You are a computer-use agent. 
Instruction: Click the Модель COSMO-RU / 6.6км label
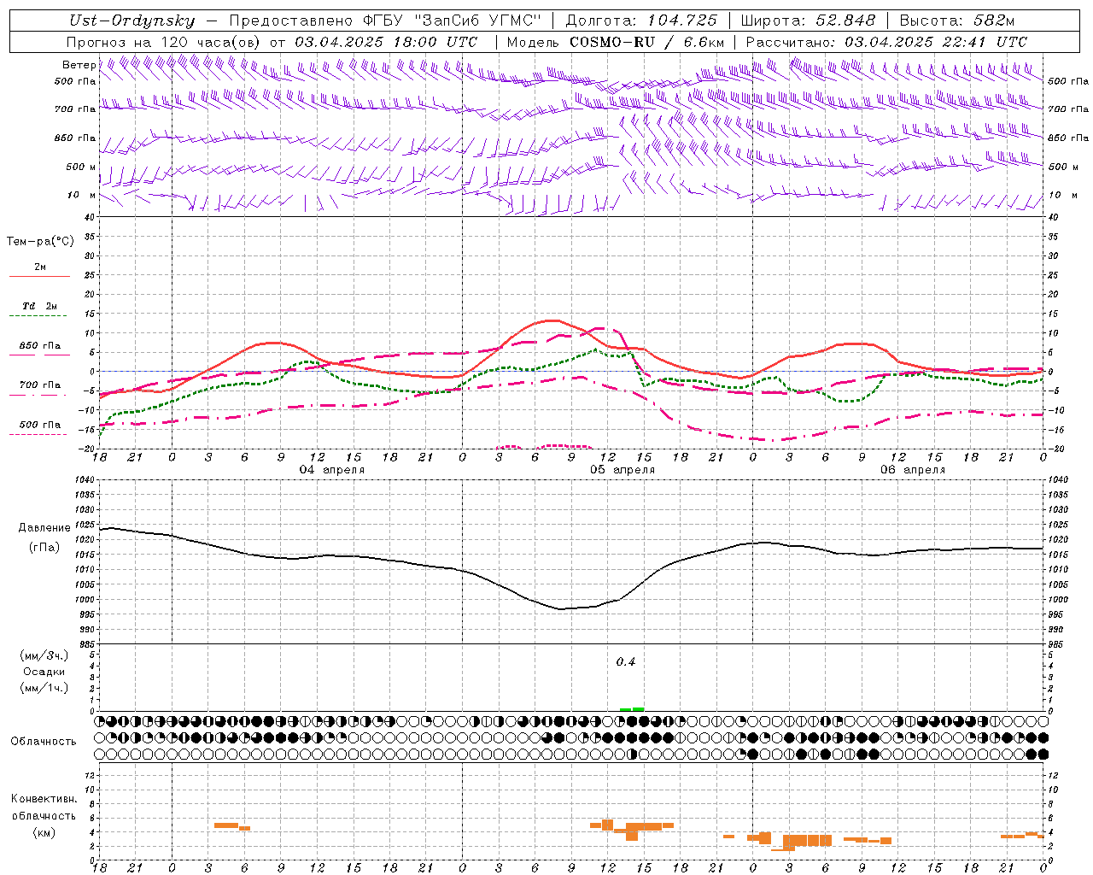pyautogui.click(x=616, y=42)
